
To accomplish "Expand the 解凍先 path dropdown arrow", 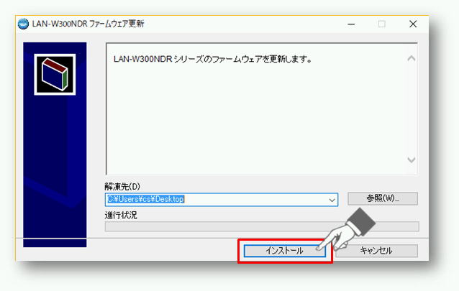I will 332,200.
